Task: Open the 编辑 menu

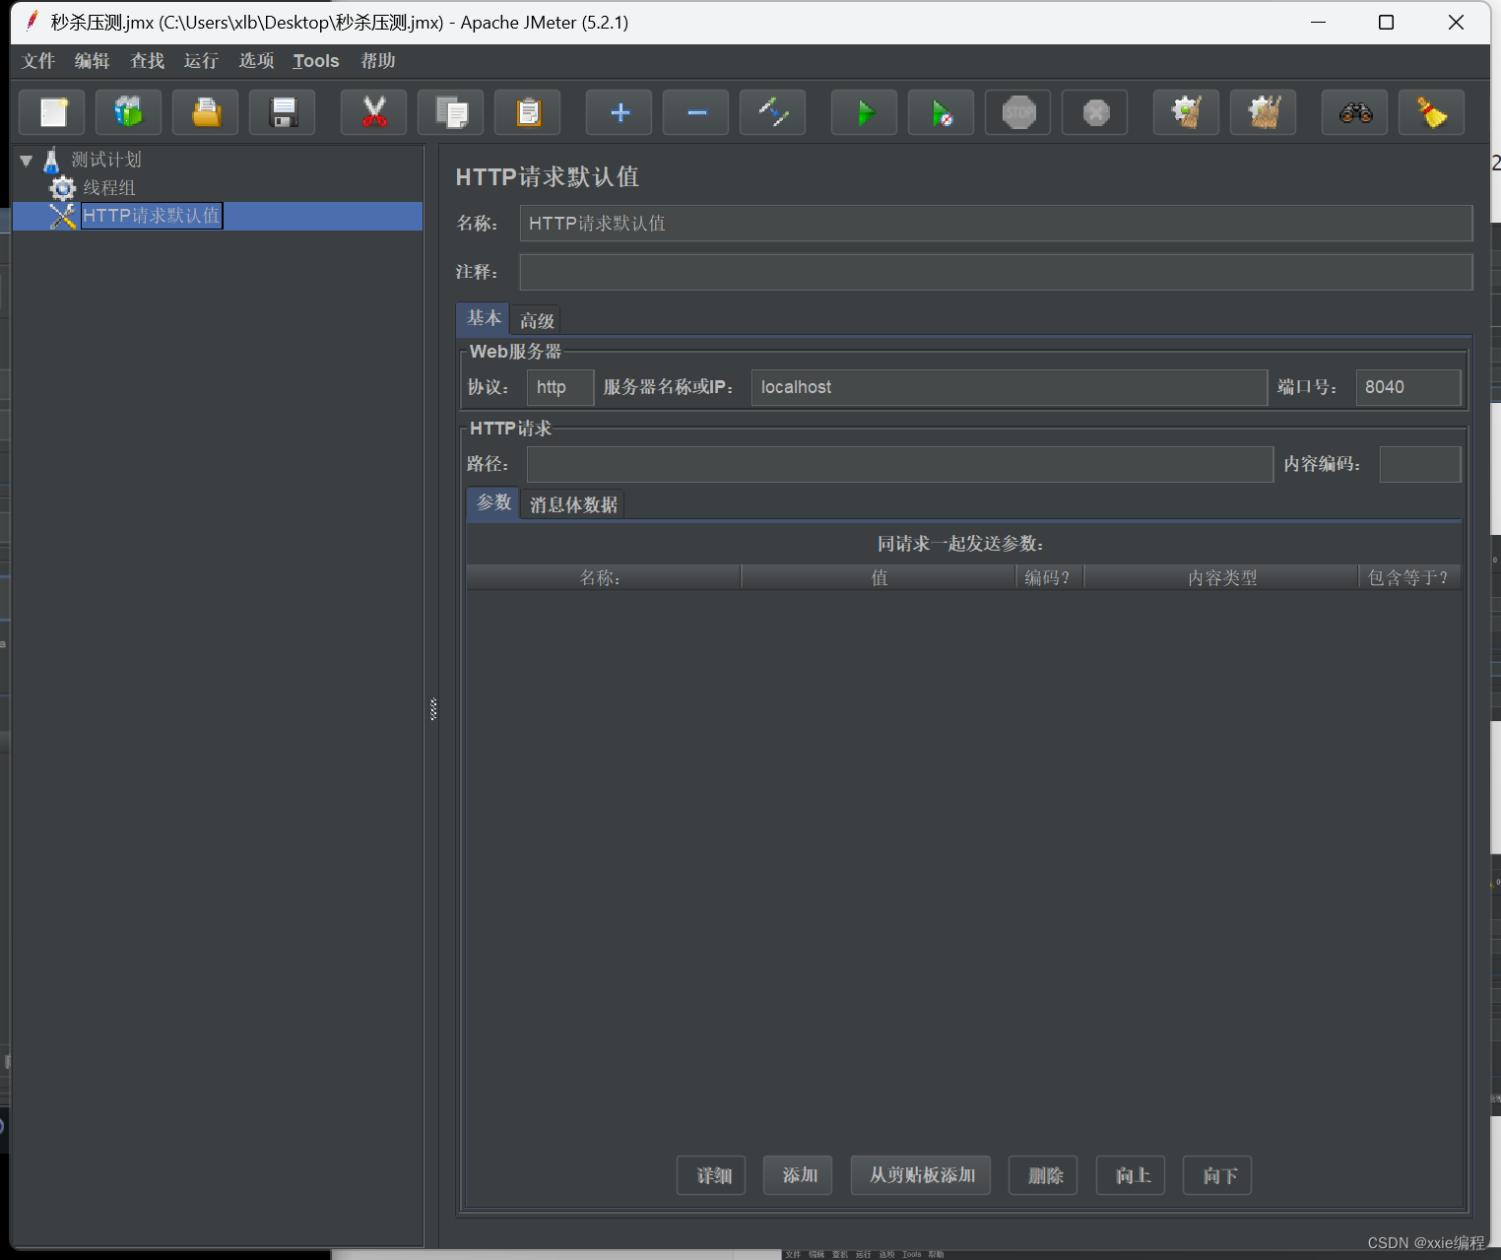Action: click(x=92, y=61)
